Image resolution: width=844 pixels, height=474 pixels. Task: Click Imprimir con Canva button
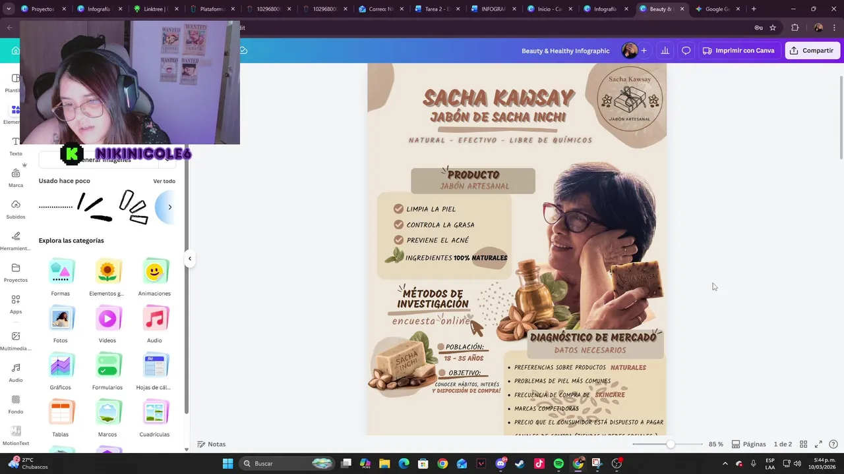[738, 51]
